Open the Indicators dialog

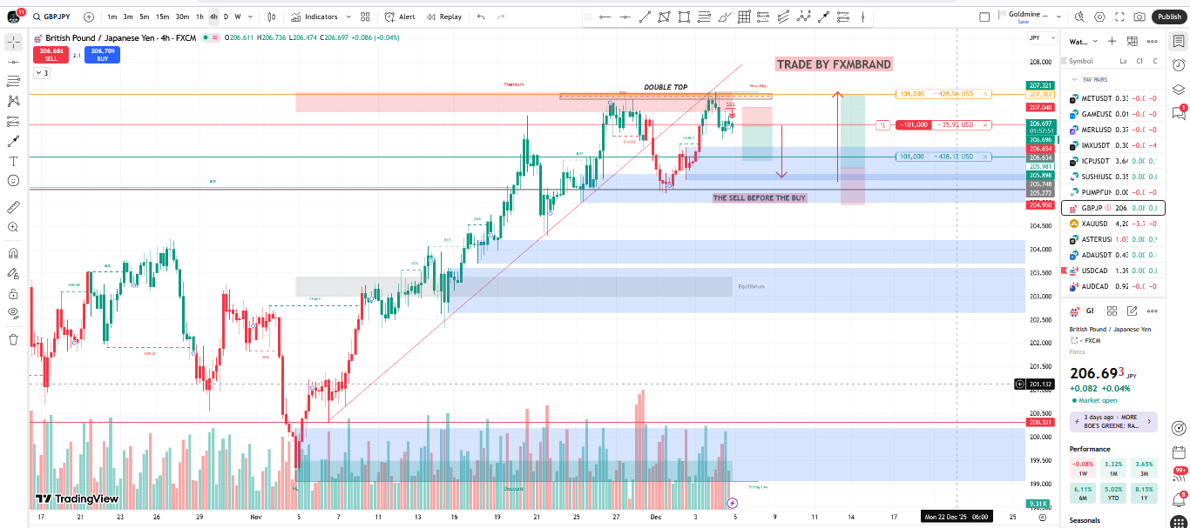[x=314, y=17]
